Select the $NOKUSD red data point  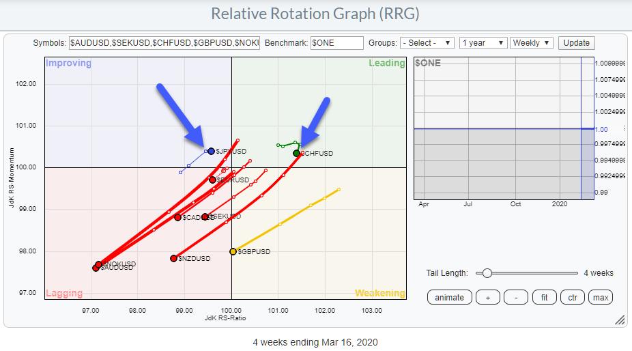pos(99,264)
